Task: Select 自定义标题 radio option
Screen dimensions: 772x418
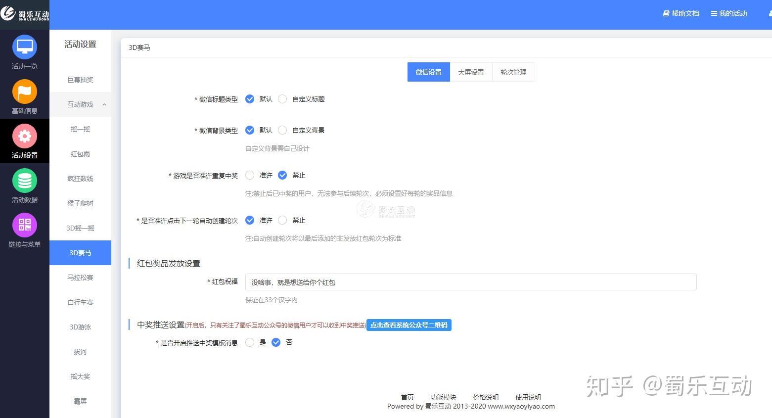Action: (x=282, y=99)
